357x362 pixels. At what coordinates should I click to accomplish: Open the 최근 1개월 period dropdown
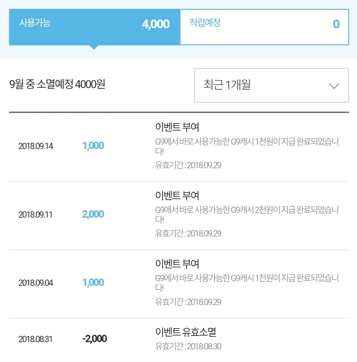[x=271, y=85]
